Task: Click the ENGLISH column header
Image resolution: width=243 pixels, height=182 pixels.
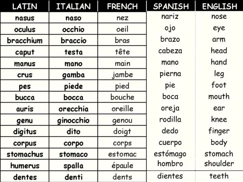Action: tap(220, 6)
